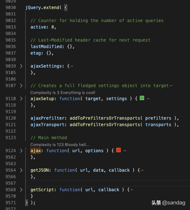
Task: Click 'addToPrefiltersOrTransports' on line 9121
Action: (105, 125)
